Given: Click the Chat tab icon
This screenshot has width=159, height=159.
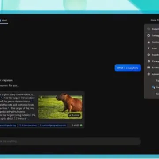Looking at the screenshot, I should (0, 20).
